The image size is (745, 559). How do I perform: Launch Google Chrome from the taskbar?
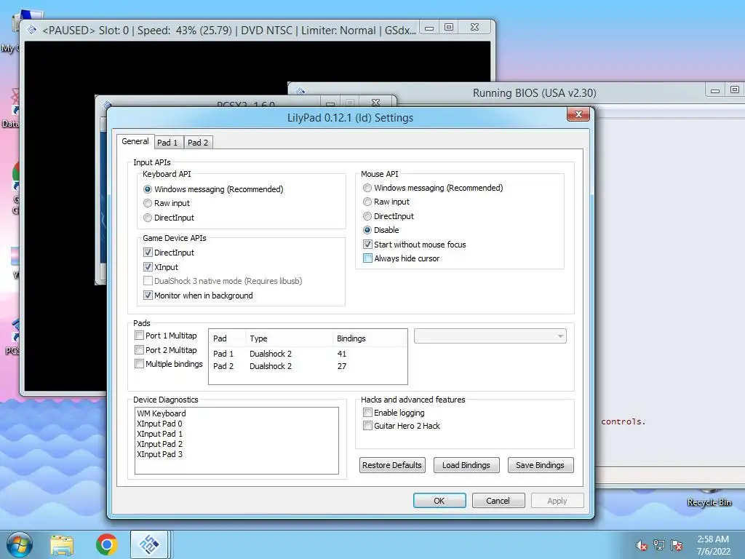106,544
